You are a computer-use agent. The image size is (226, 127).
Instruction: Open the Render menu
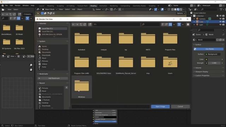18,6
